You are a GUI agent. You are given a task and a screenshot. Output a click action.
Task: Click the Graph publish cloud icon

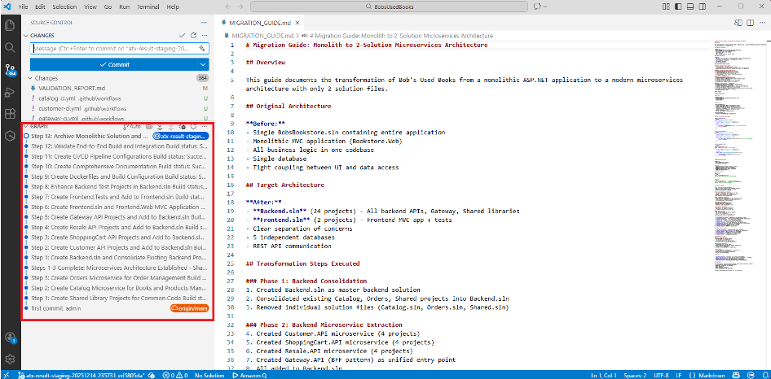182,127
